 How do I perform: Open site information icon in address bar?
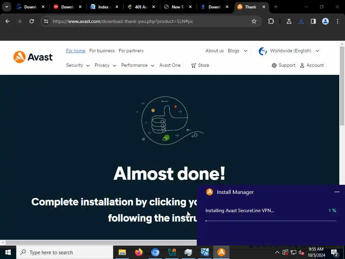pos(46,21)
